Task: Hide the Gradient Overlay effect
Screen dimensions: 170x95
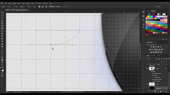Action: pyautogui.click(x=153, y=79)
